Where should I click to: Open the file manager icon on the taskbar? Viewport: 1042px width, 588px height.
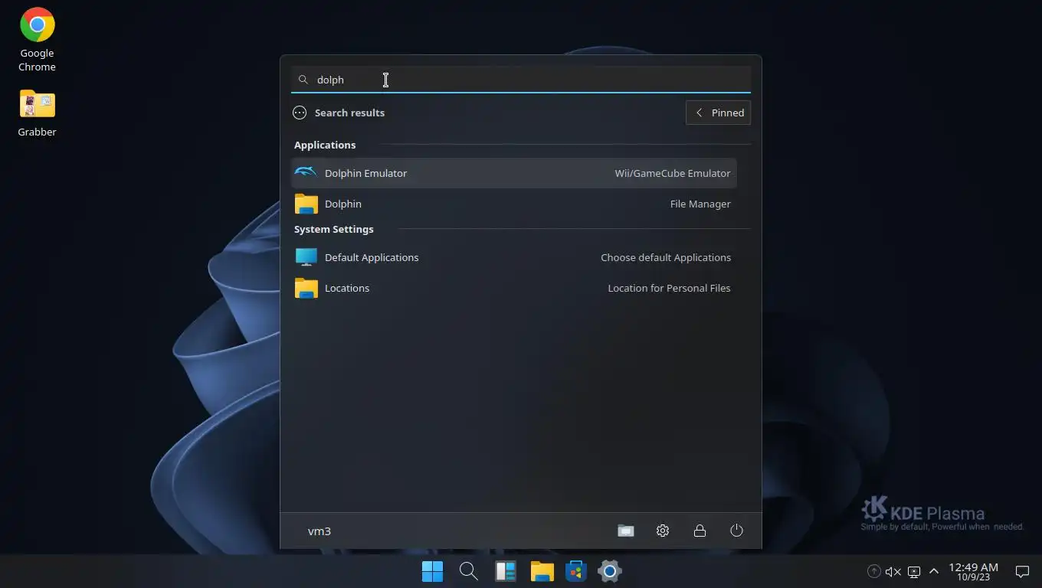pyautogui.click(x=542, y=571)
